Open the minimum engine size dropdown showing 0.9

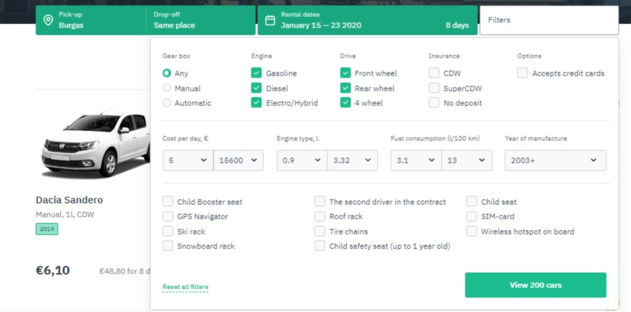click(302, 161)
